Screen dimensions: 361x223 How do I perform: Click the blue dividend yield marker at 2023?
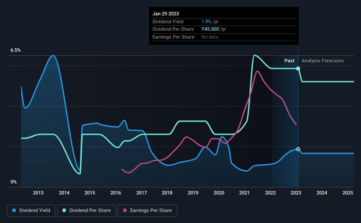point(298,149)
